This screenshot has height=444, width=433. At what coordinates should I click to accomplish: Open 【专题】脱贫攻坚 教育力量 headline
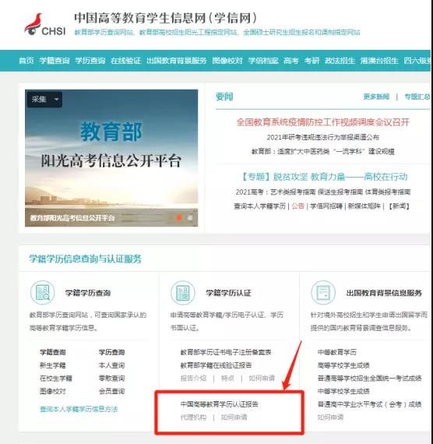323,177
